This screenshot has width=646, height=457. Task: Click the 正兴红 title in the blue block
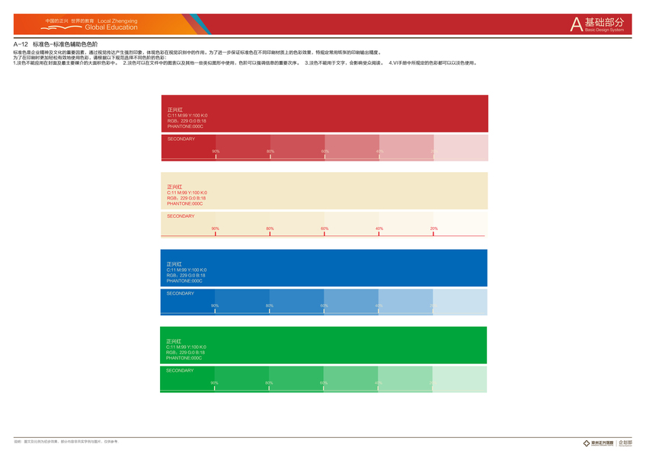tap(174, 264)
